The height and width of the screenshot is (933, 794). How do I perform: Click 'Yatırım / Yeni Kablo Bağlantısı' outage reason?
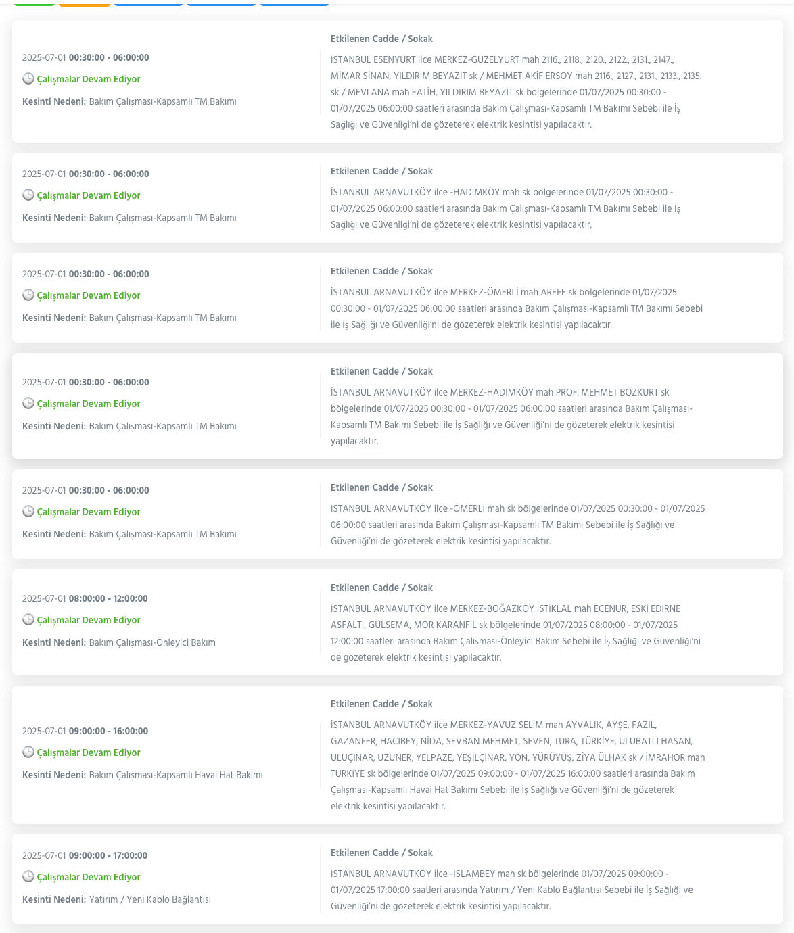tap(150, 899)
